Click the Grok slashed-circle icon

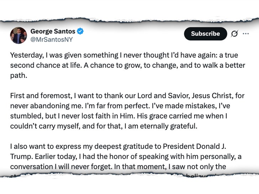(x=234, y=34)
